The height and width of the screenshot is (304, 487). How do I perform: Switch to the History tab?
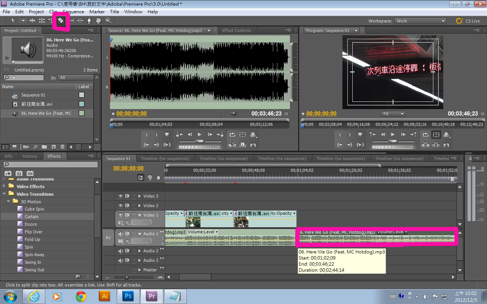30,156
